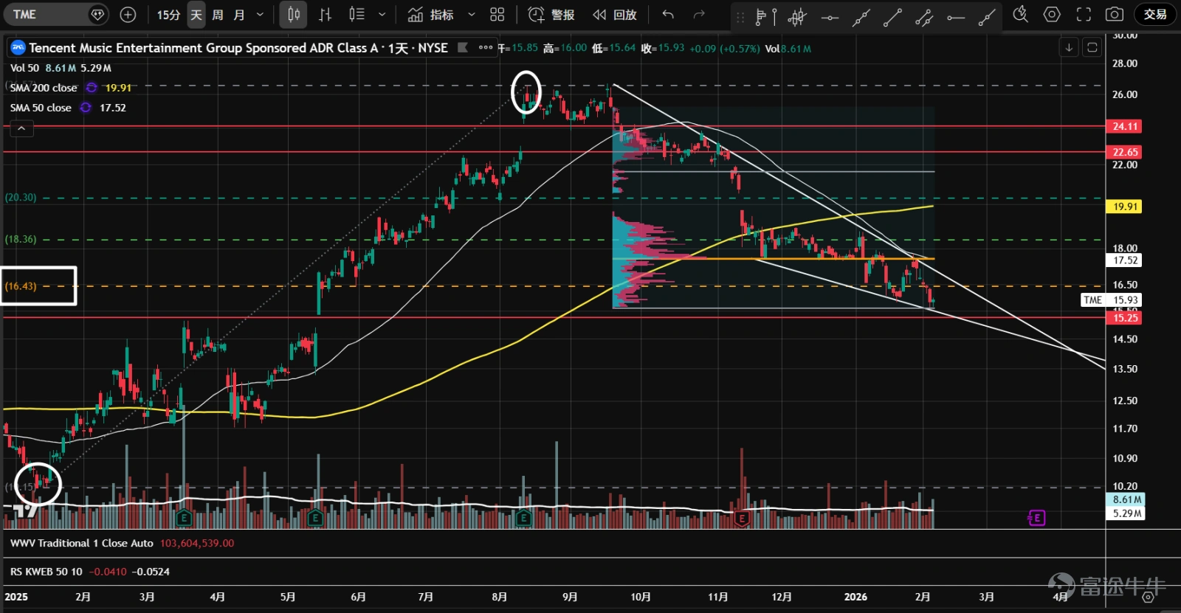The image size is (1181, 613).
Task: Open the 交易 trading panel
Action: click(1155, 14)
